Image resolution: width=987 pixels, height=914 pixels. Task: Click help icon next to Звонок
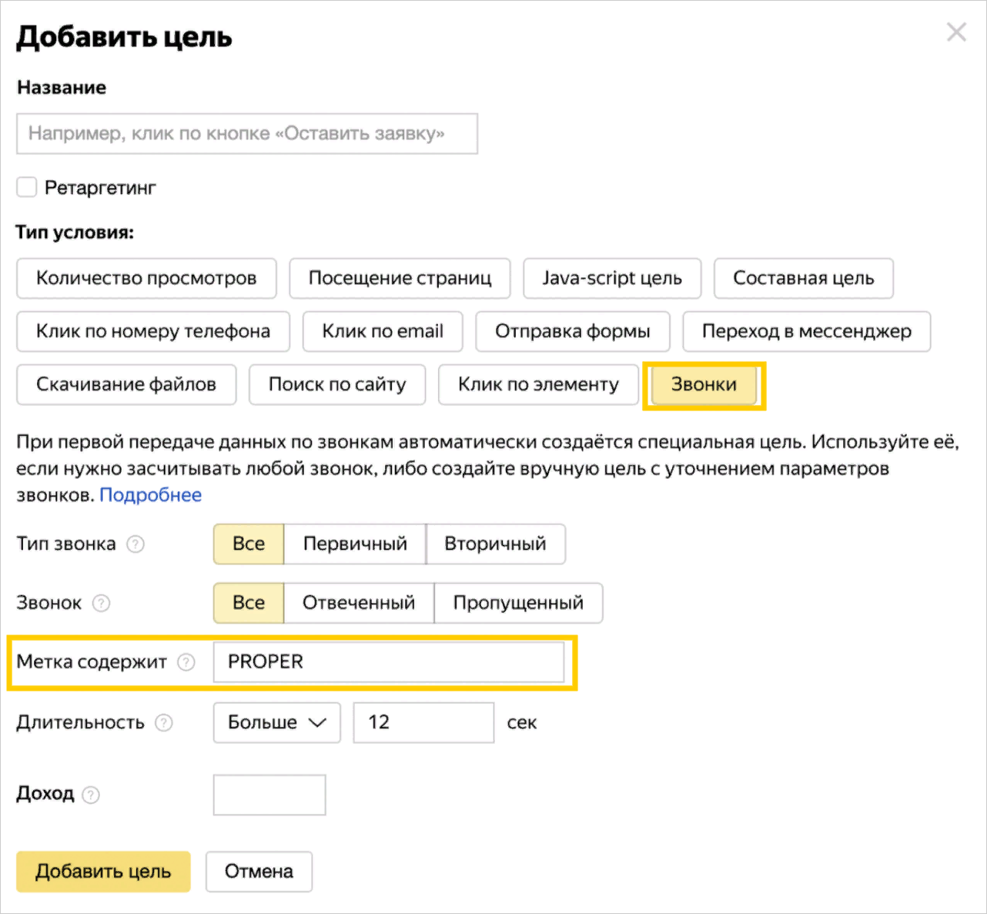(x=102, y=603)
